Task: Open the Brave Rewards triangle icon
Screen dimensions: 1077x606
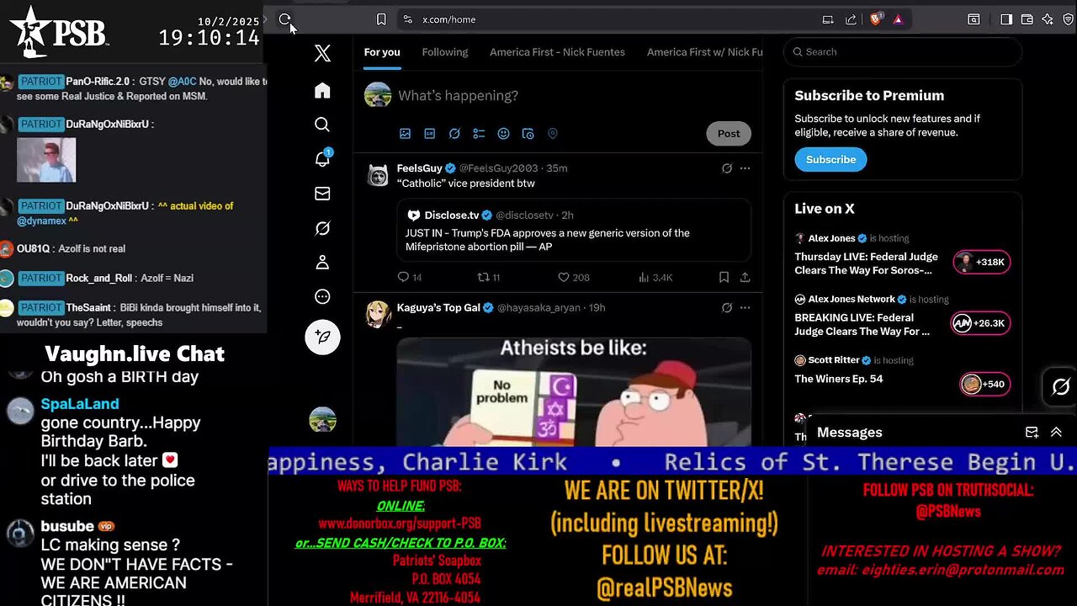Action: (x=898, y=19)
